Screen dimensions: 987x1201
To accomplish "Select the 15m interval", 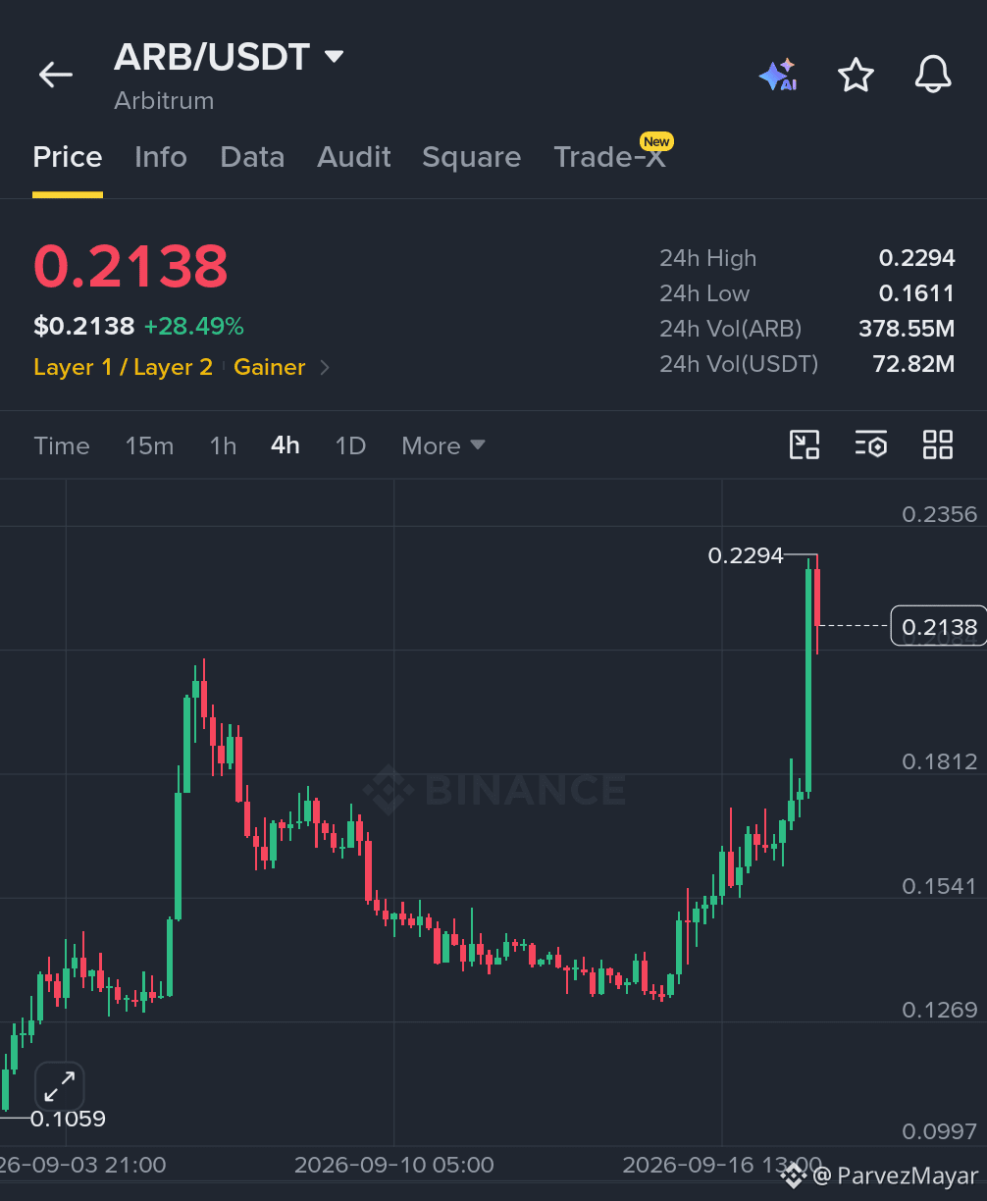I will tap(149, 445).
